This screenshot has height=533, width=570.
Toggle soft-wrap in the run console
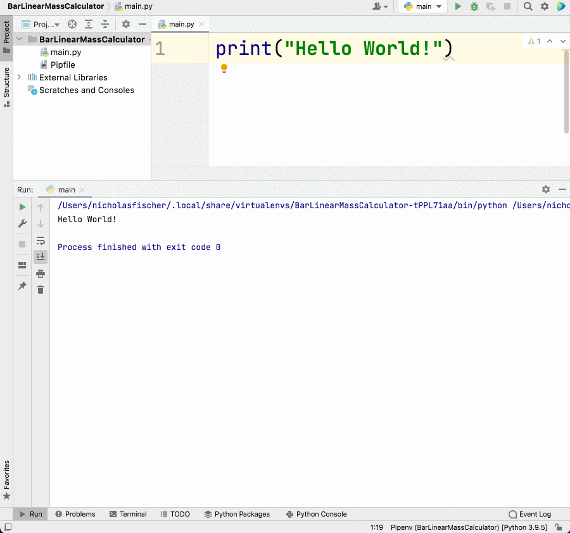click(41, 241)
